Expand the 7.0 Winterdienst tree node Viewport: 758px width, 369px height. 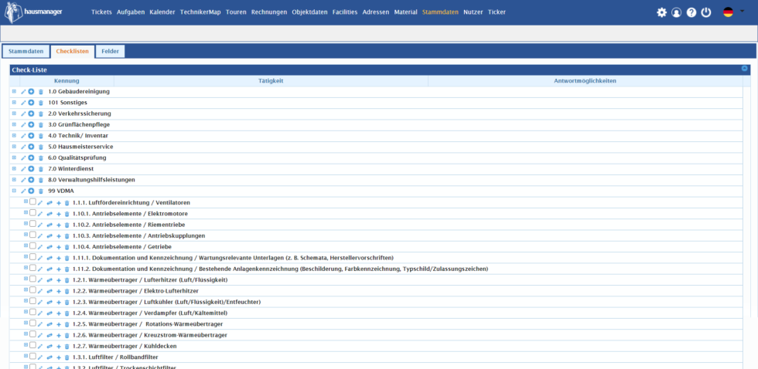(14, 168)
